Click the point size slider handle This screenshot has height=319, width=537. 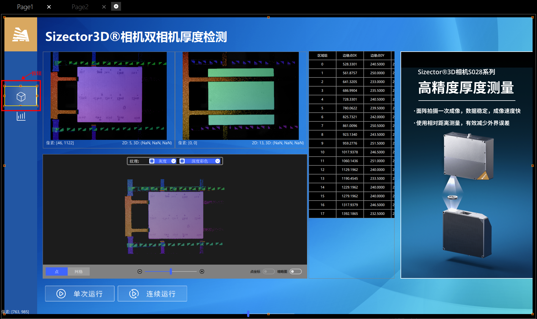171,271
